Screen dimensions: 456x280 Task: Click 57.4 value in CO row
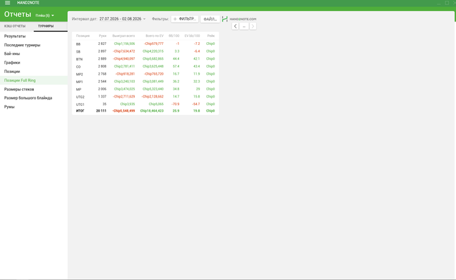click(176, 66)
